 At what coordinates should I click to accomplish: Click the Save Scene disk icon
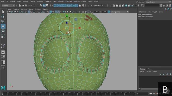click(x=26, y=5)
